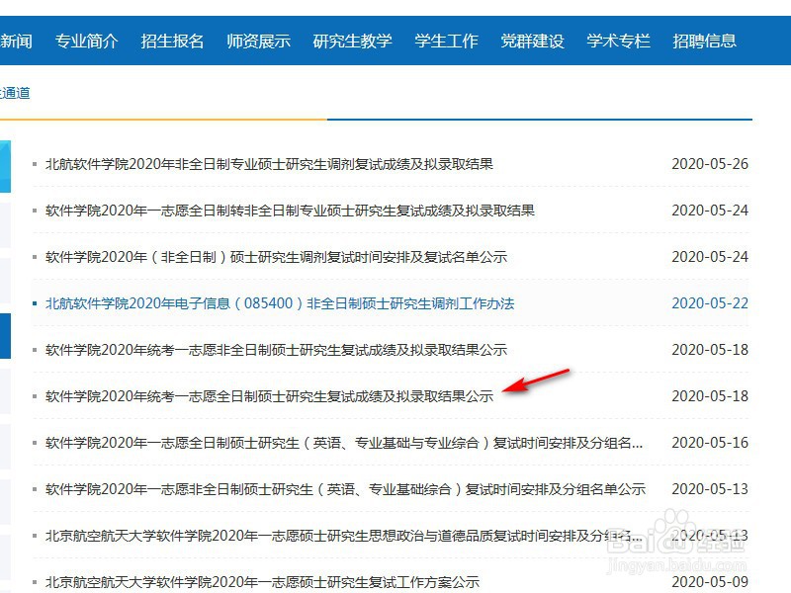Open the 新闻 navigation menu
Screen dimensions: 791x593
[15, 42]
